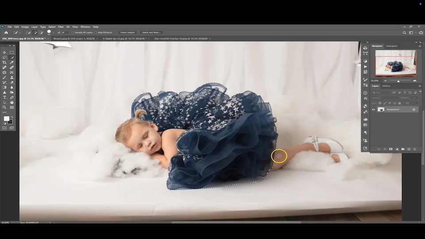The width and height of the screenshot is (425, 239).
Task: Toggle Lock transparent pixels in Layers panel
Action: 380,103
